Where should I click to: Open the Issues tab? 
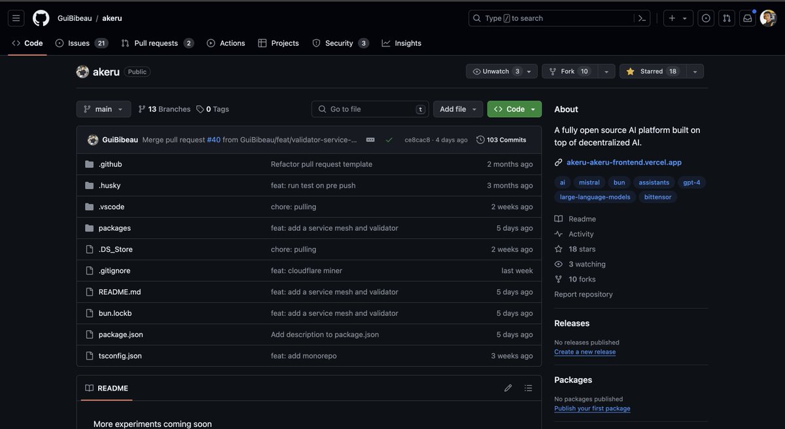click(81, 43)
